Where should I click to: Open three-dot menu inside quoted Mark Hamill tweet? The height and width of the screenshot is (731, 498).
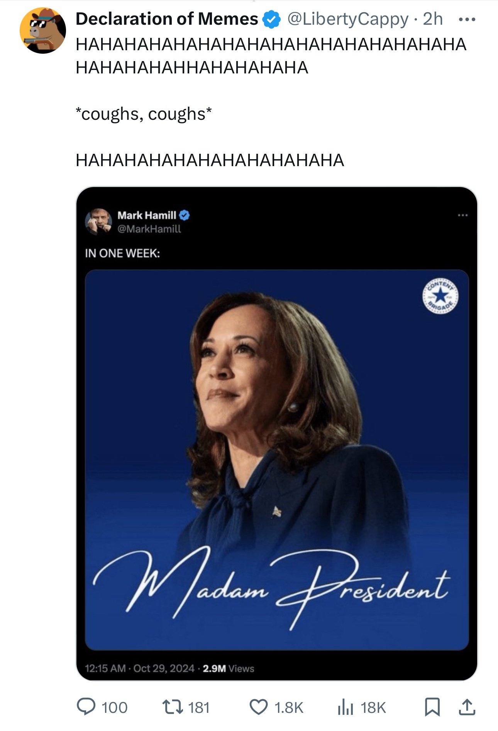click(462, 215)
